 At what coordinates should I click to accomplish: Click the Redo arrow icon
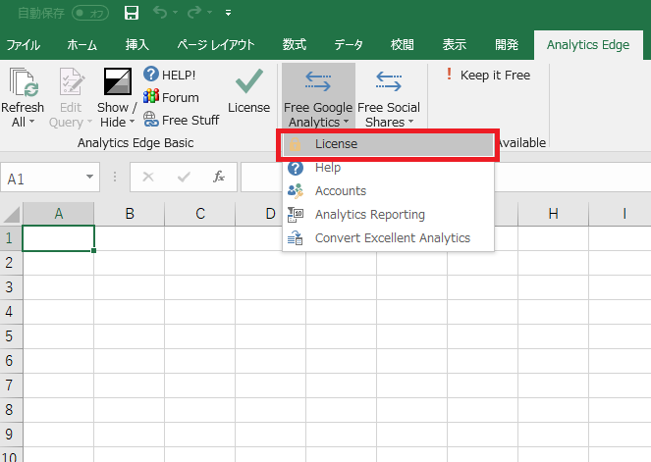[194, 13]
